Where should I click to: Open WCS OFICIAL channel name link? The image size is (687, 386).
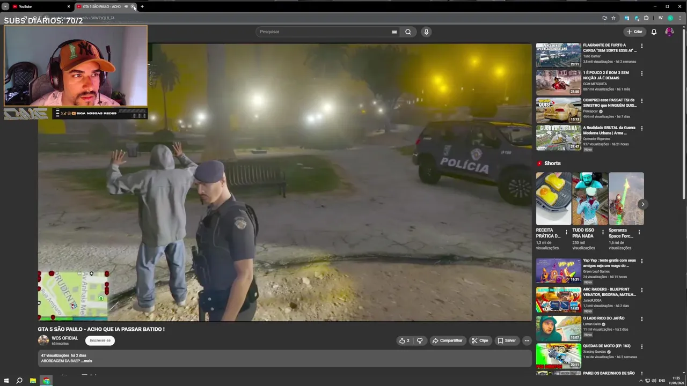[x=65, y=338]
